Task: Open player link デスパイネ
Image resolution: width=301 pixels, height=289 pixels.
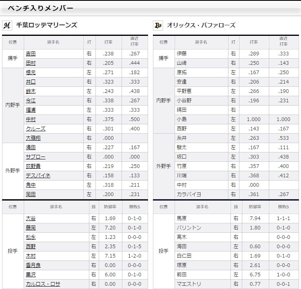Action: click(38, 176)
